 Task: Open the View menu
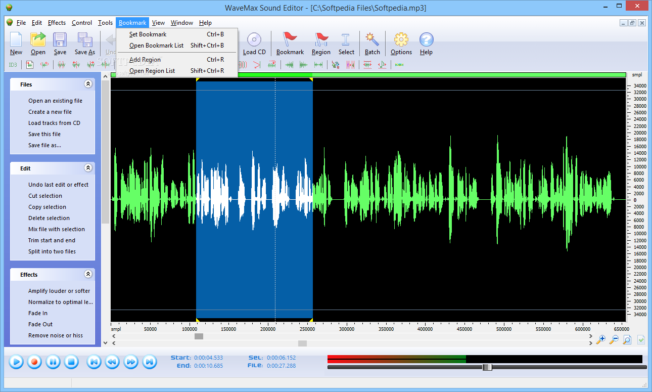158,23
